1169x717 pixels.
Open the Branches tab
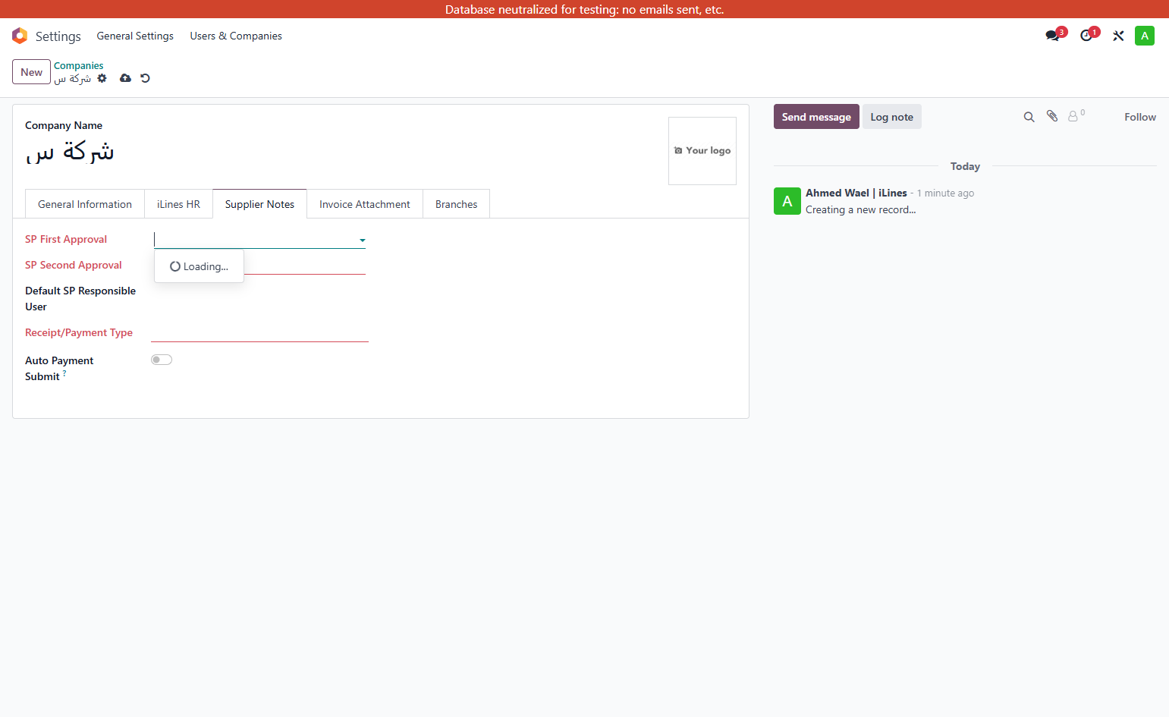[457, 204]
